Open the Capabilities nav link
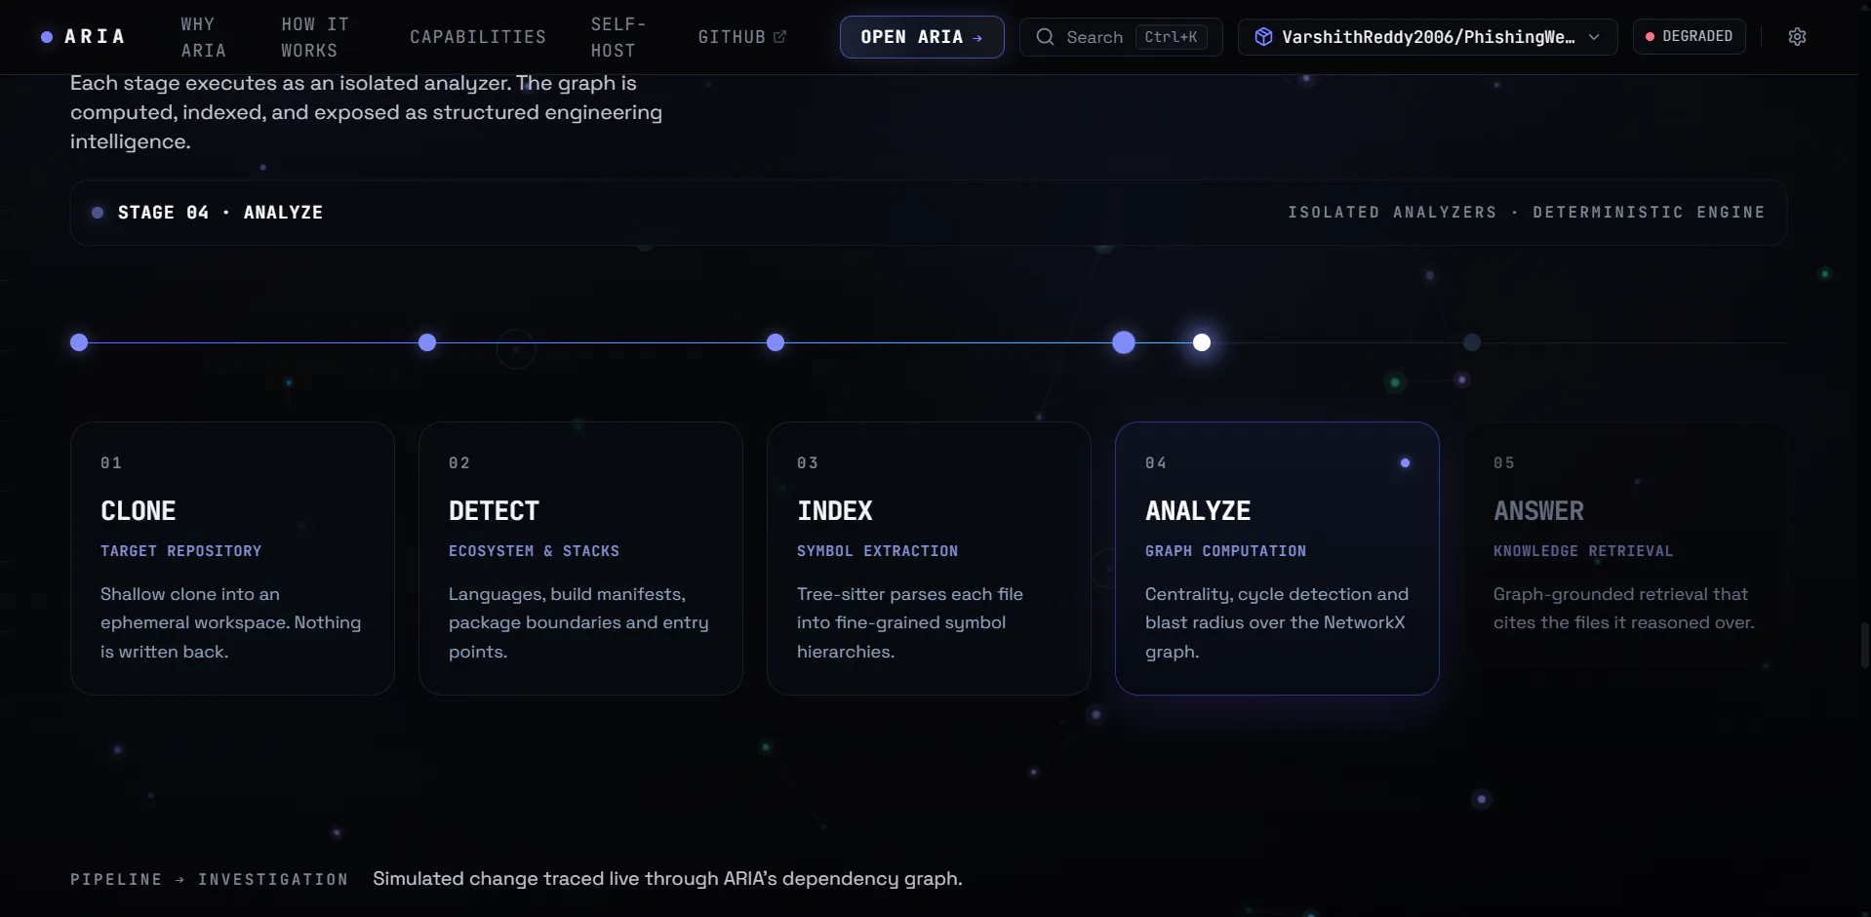This screenshot has height=917, width=1871. coord(478,37)
